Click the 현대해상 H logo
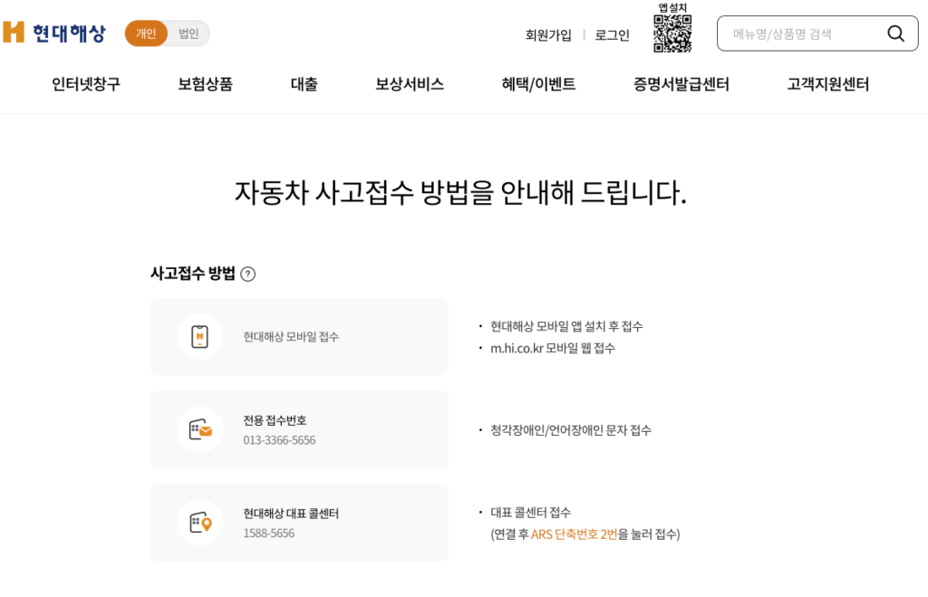Screen dimensions: 928x597 [x=54, y=33]
